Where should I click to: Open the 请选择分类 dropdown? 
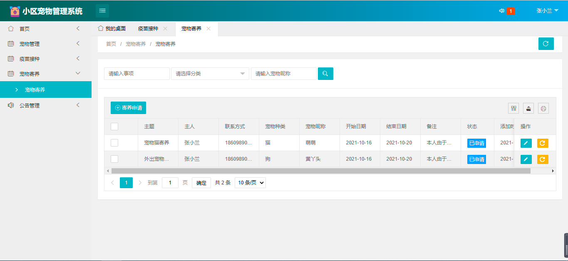(210, 74)
